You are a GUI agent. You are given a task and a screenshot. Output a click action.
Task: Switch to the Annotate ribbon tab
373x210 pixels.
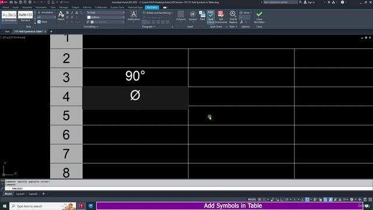point(27,8)
